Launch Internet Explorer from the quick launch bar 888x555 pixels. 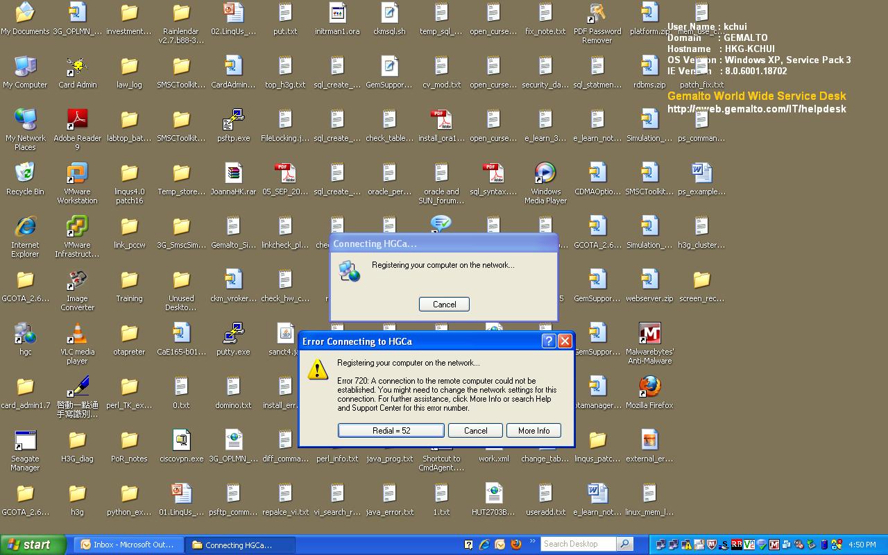point(484,545)
